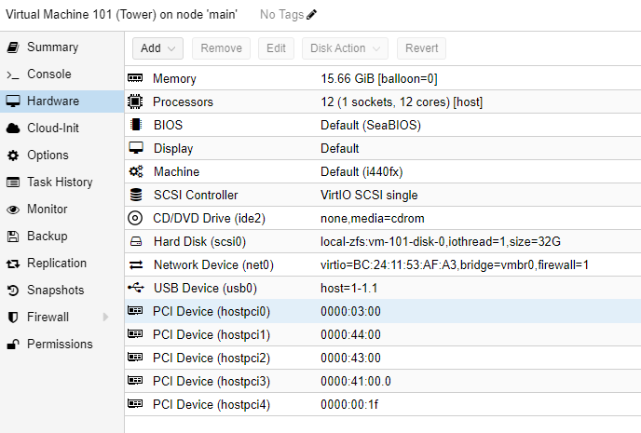
Task: Click the Permissions unlock icon
Action: 13,345
